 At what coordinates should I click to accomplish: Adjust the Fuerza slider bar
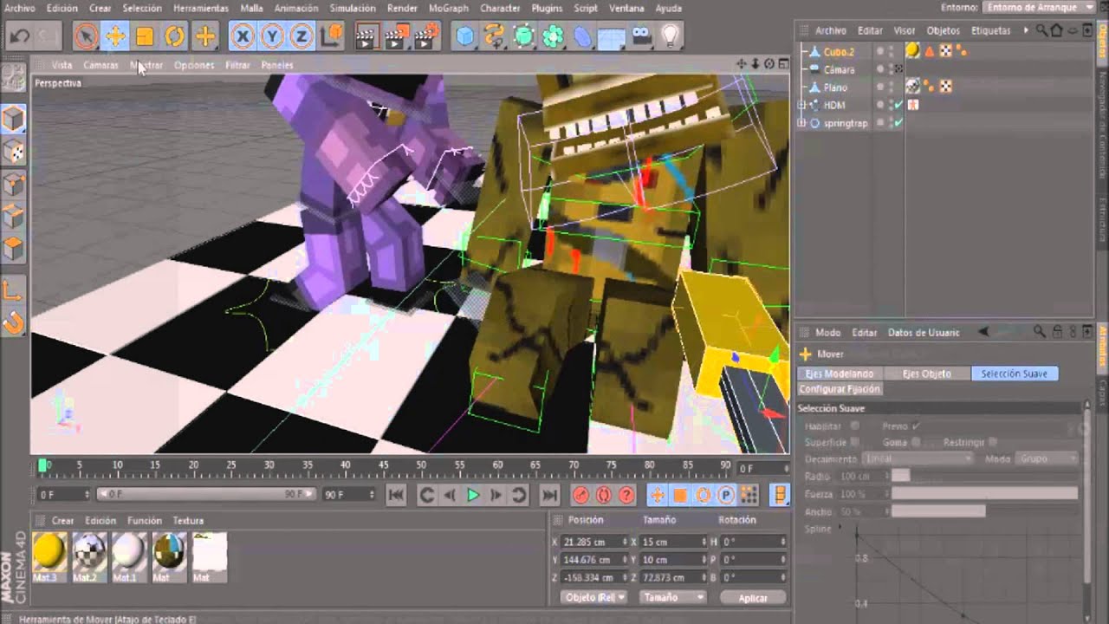click(984, 494)
